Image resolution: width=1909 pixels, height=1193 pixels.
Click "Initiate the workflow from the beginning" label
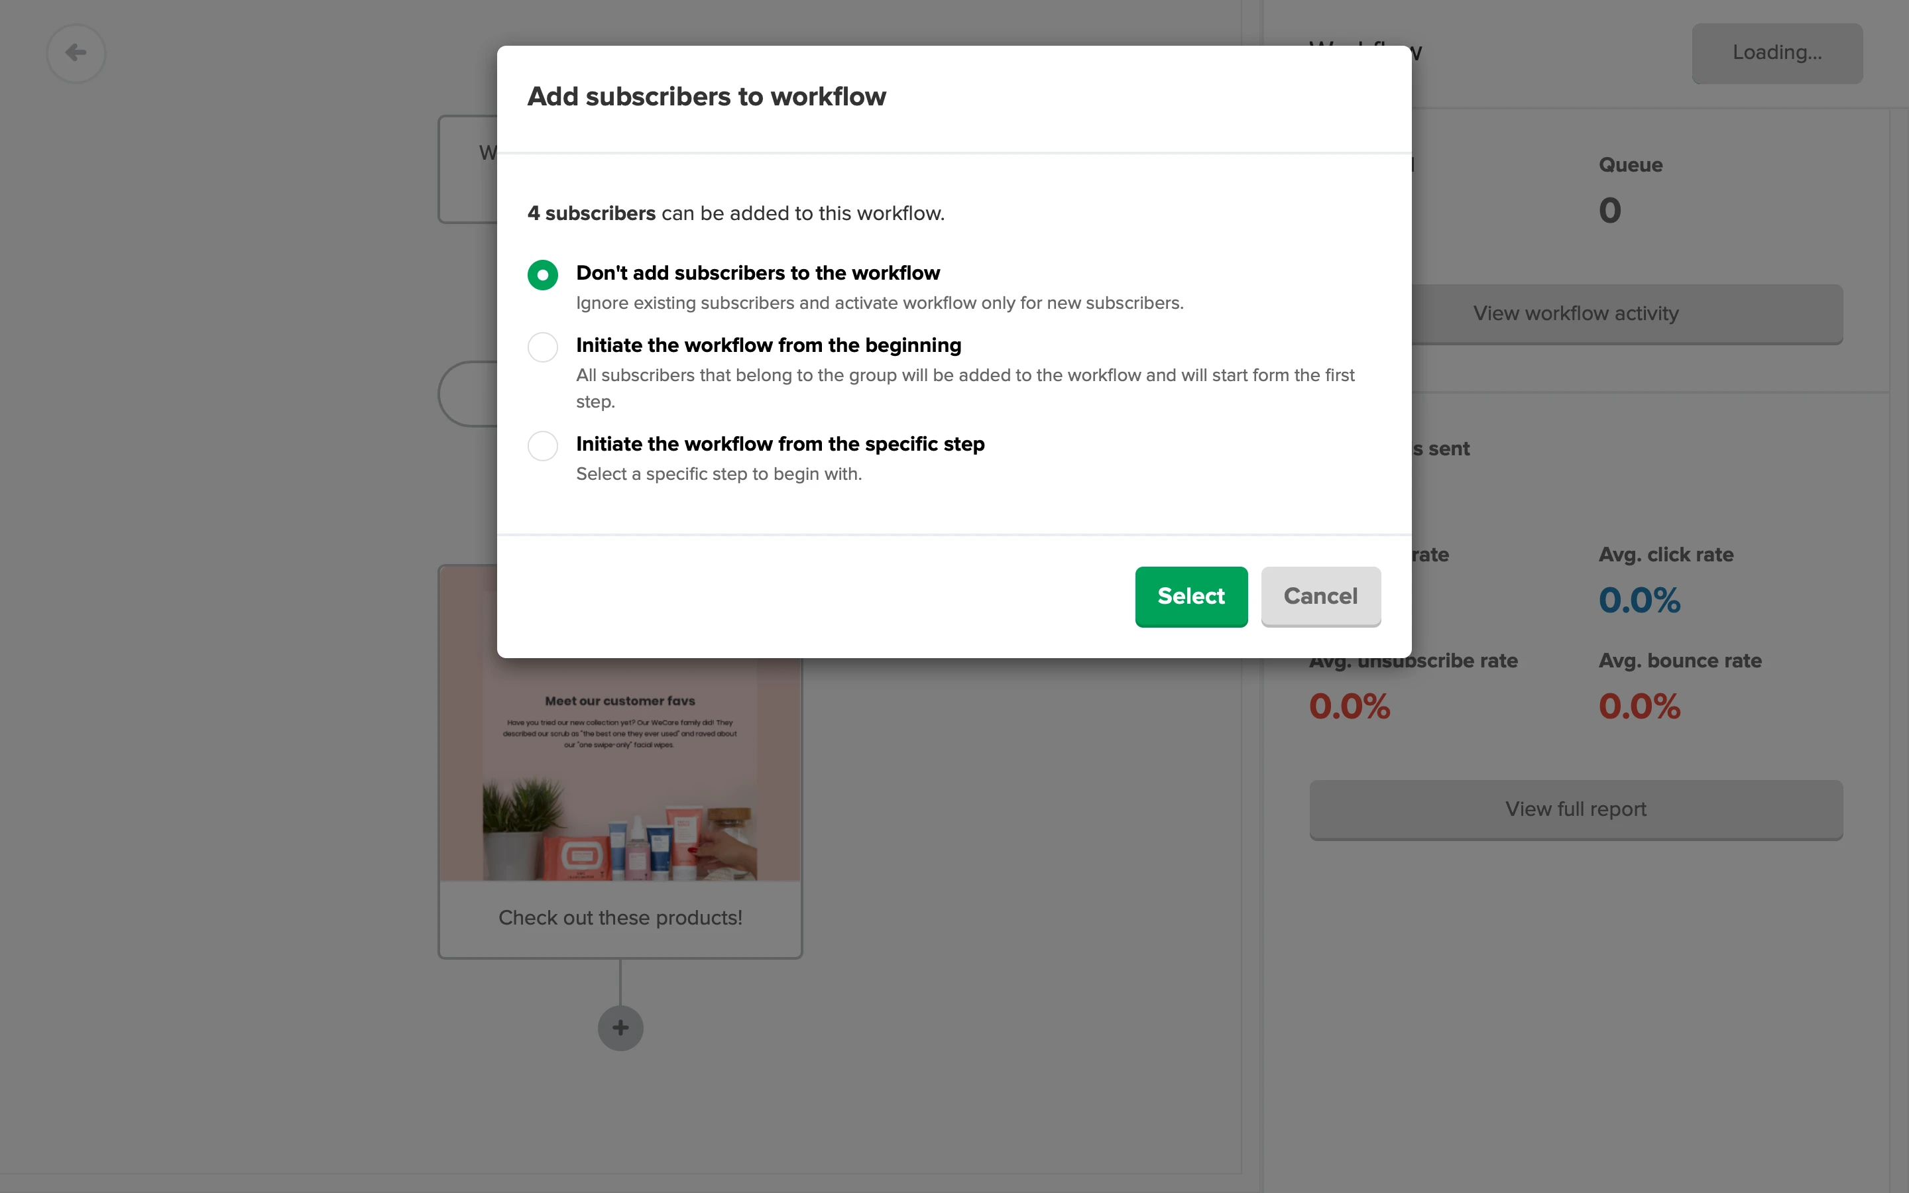click(x=768, y=345)
